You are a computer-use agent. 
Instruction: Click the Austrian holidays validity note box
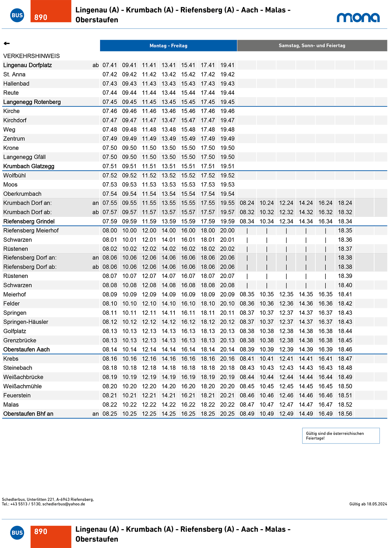341,436
